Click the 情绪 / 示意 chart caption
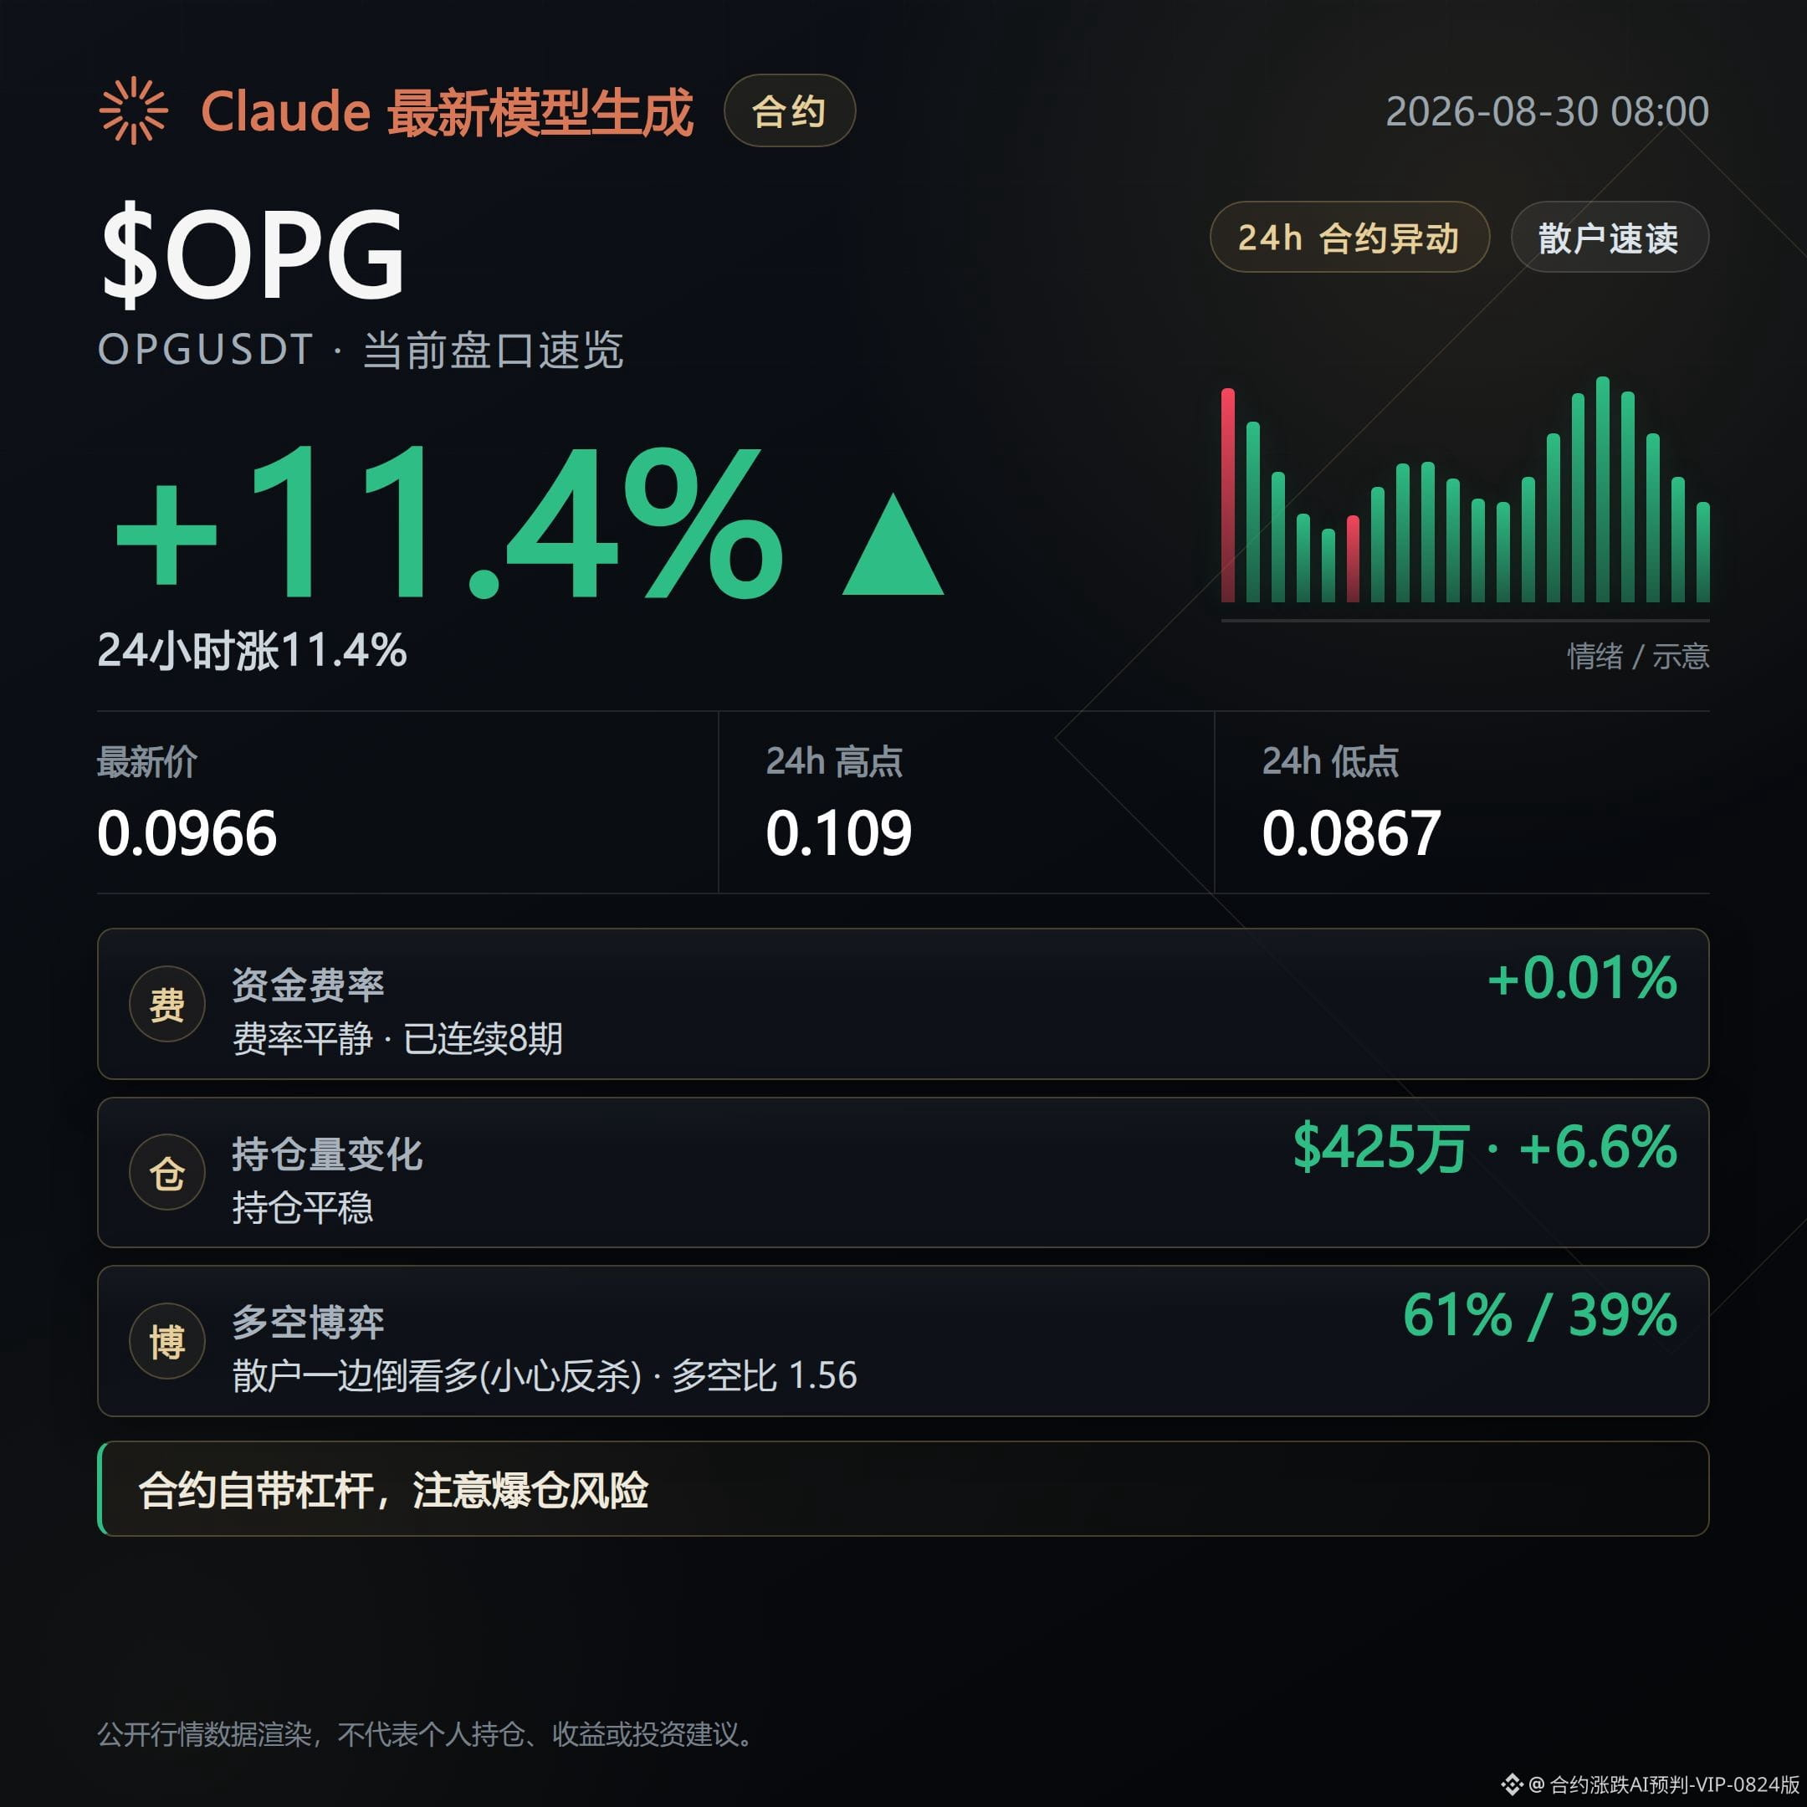This screenshot has width=1807, height=1807. click(1639, 656)
